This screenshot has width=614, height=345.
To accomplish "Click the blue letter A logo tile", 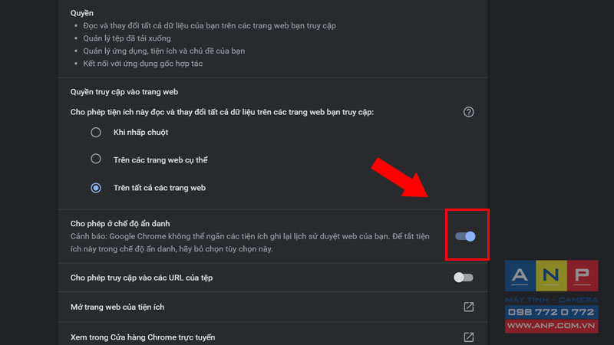I will [x=520, y=276].
